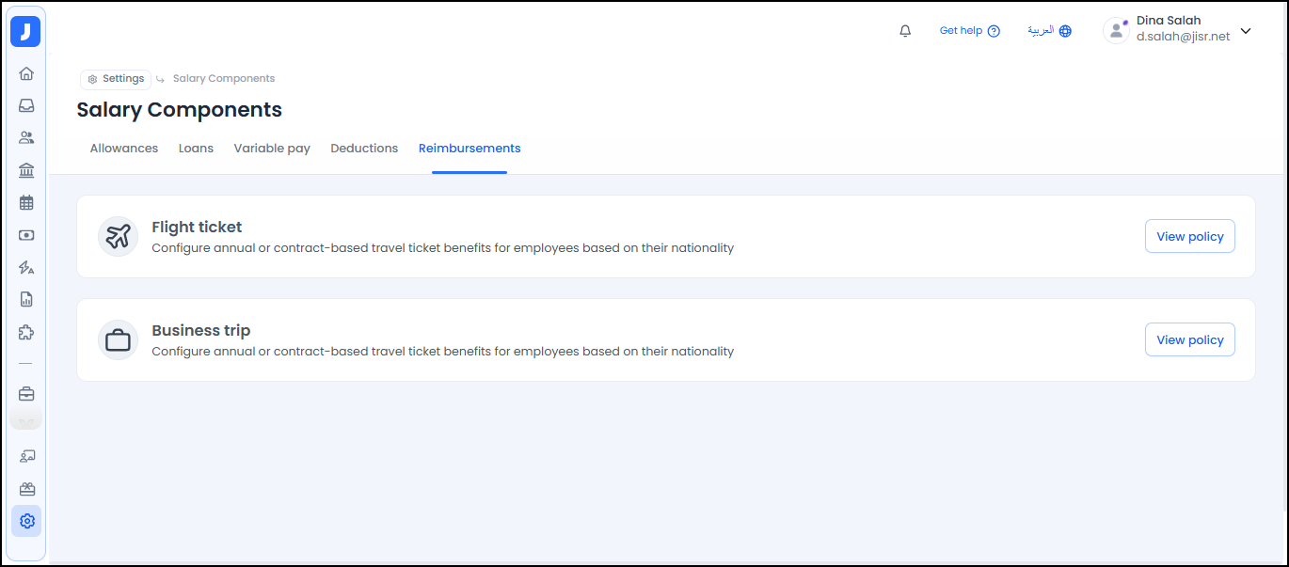Screen dimensions: 1289x567
Task: Open the calendar icon in the sidebar
Action: pos(26,202)
